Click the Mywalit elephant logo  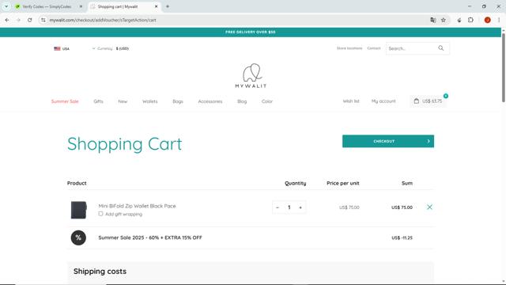coord(251,75)
